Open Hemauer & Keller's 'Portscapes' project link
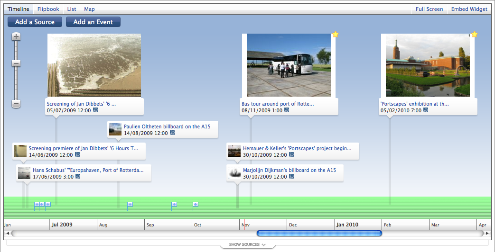Image resolution: width=495 pixels, height=252 pixels. tap(297, 148)
